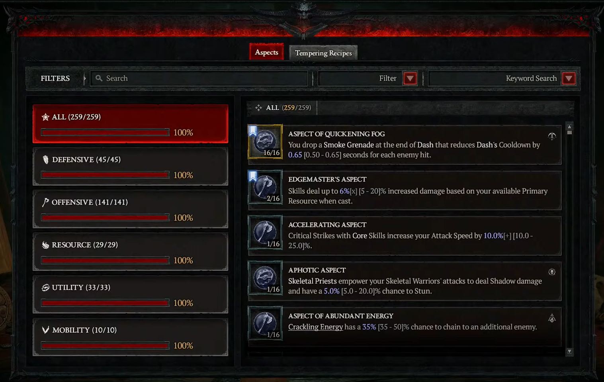This screenshot has width=604, height=382.
Task: Select the Defensive (45/45) category
Action: (x=131, y=167)
